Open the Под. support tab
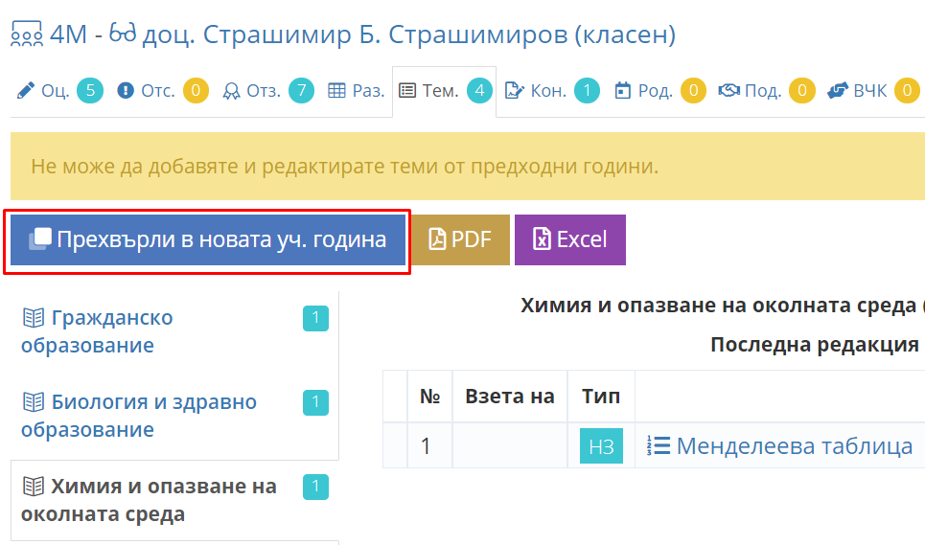Screen dimensions: 925x545 tap(766, 91)
